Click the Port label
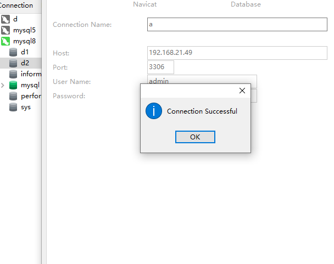This screenshot has width=334, height=264. click(x=60, y=68)
